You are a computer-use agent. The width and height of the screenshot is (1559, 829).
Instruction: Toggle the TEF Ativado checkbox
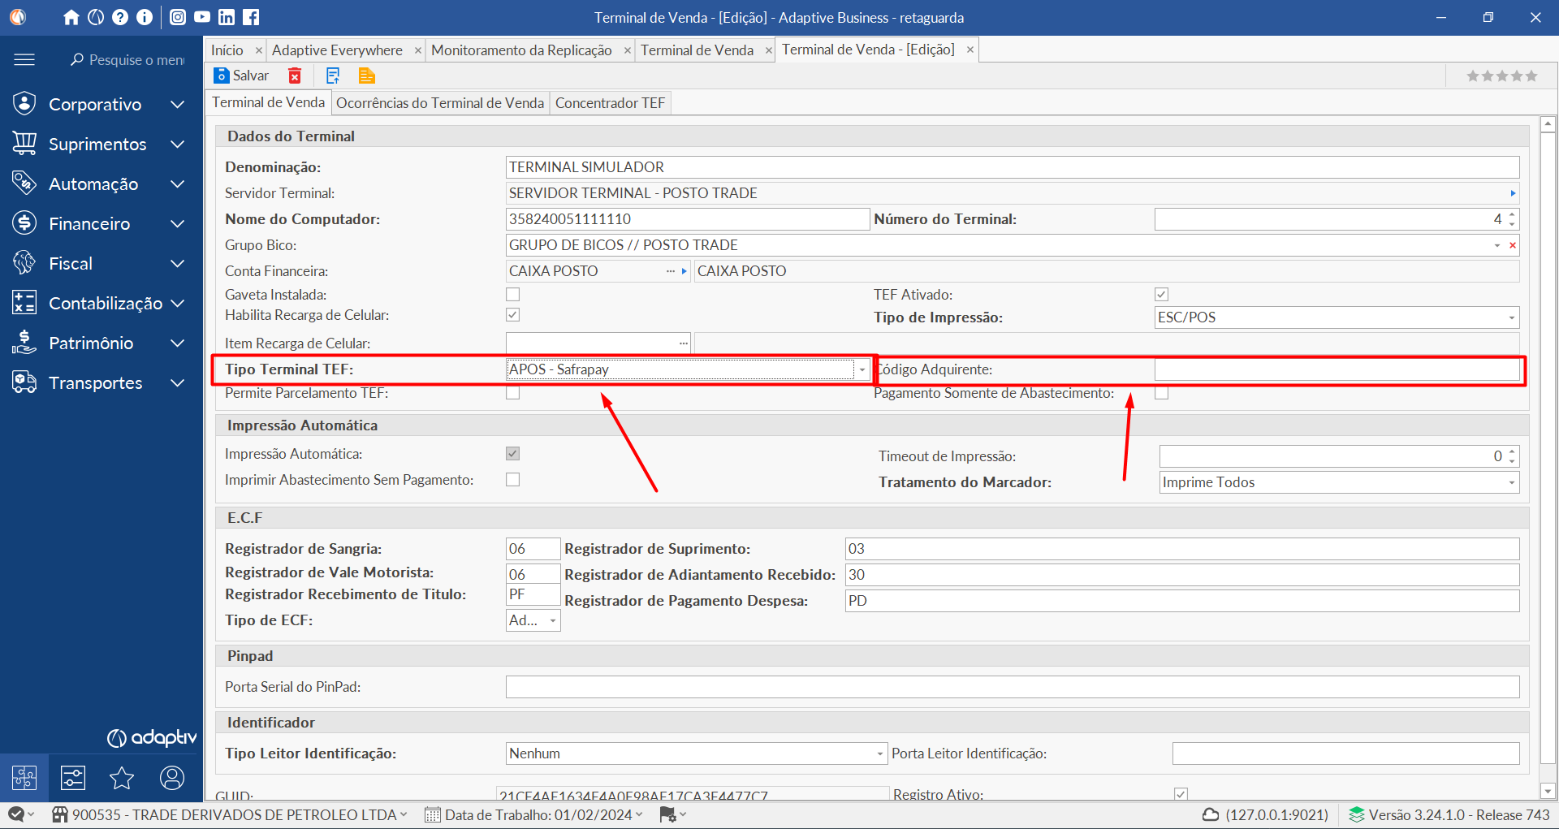point(1161,294)
